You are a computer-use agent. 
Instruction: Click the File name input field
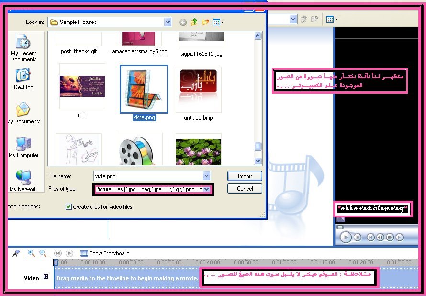click(148, 176)
